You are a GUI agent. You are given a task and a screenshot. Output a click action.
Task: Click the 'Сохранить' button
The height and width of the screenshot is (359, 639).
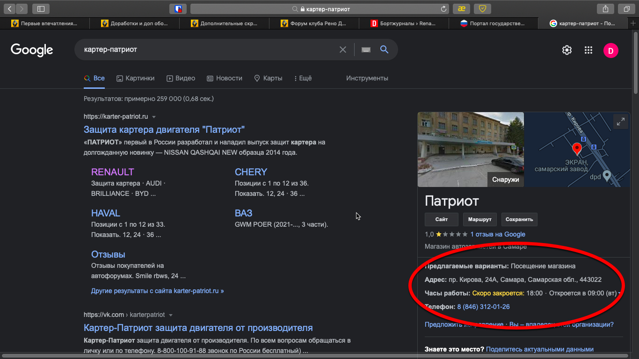tap(519, 219)
